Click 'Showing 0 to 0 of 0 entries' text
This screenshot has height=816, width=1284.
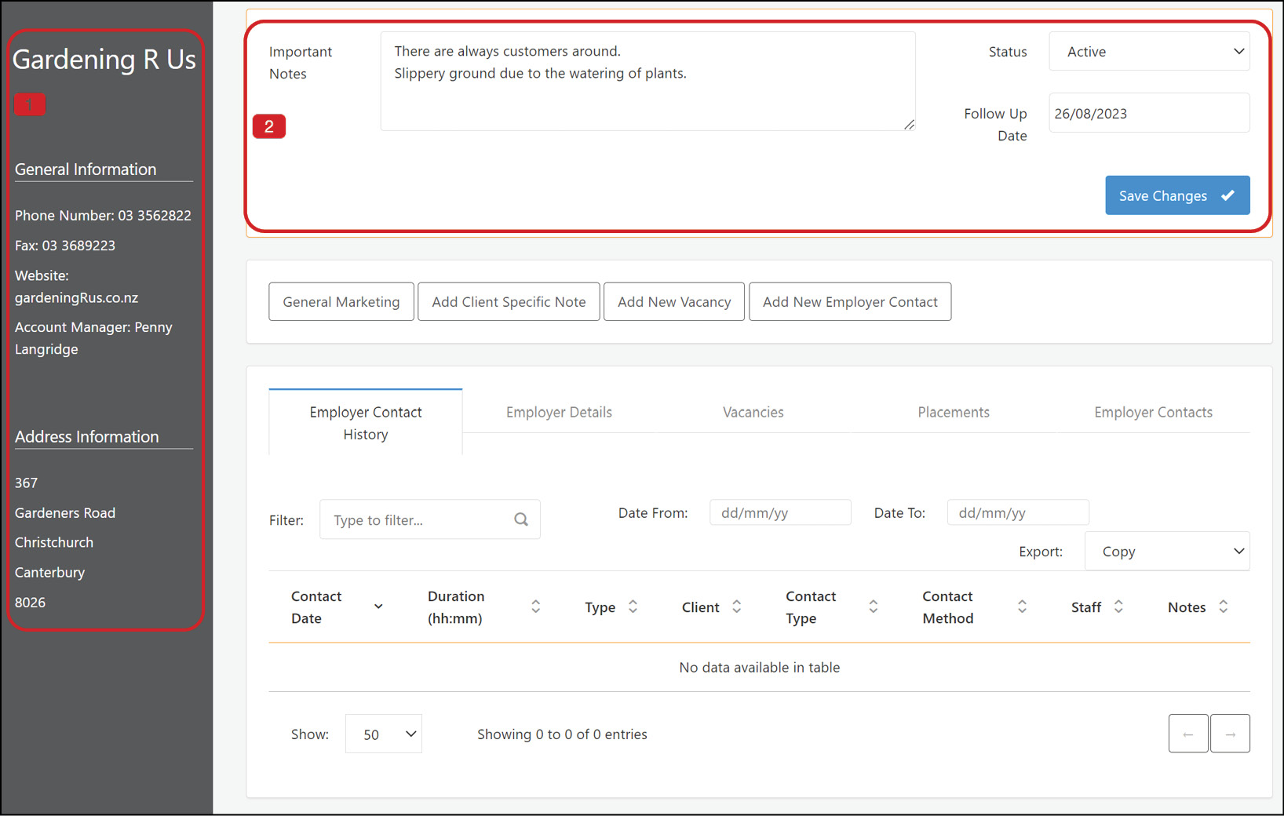(x=562, y=734)
